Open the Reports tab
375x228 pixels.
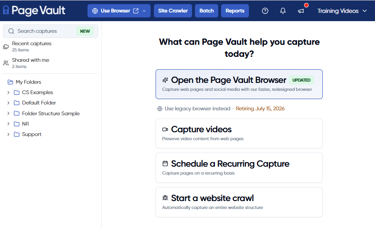[x=235, y=11]
